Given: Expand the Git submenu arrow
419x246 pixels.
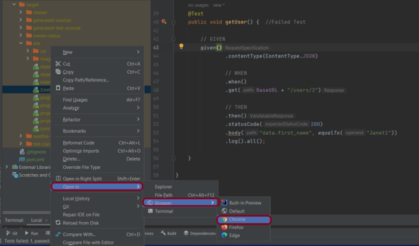Looking at the screenshot, I should [138, 206].
